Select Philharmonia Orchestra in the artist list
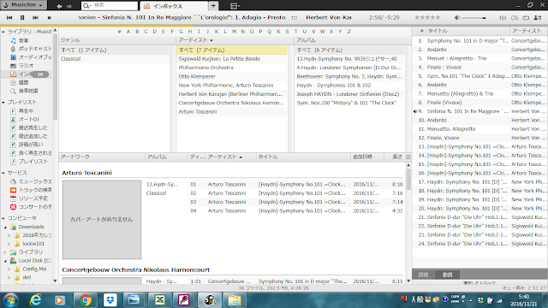 pyautogui.click(x=205, y=68)
